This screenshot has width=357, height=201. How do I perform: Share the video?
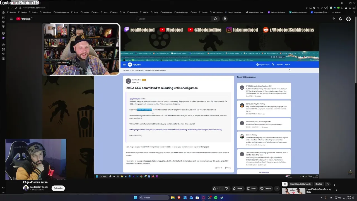pyautogui.click(x=238, y=188)
